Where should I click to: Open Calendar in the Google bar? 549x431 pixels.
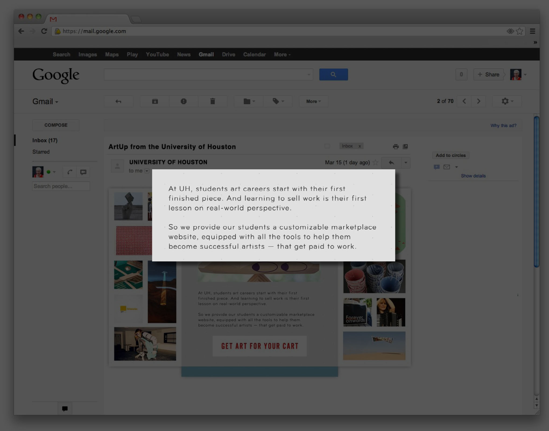[x=254, y=54]
